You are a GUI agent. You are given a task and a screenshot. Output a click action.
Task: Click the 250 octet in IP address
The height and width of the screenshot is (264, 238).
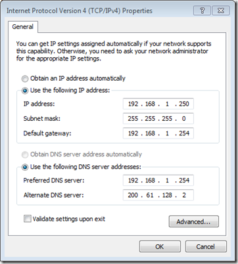tap(184, 104)
